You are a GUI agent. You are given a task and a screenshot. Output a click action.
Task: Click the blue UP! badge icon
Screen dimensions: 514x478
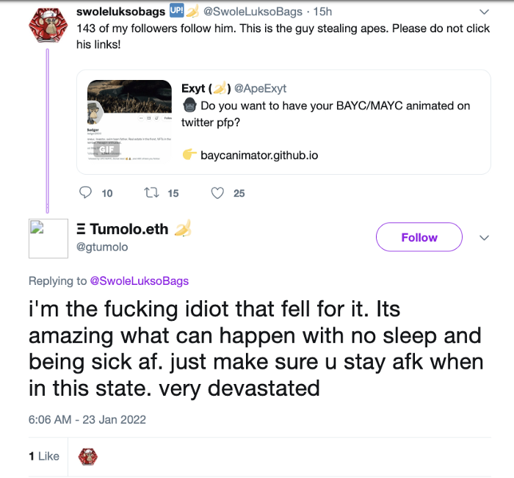pos(177,11)
